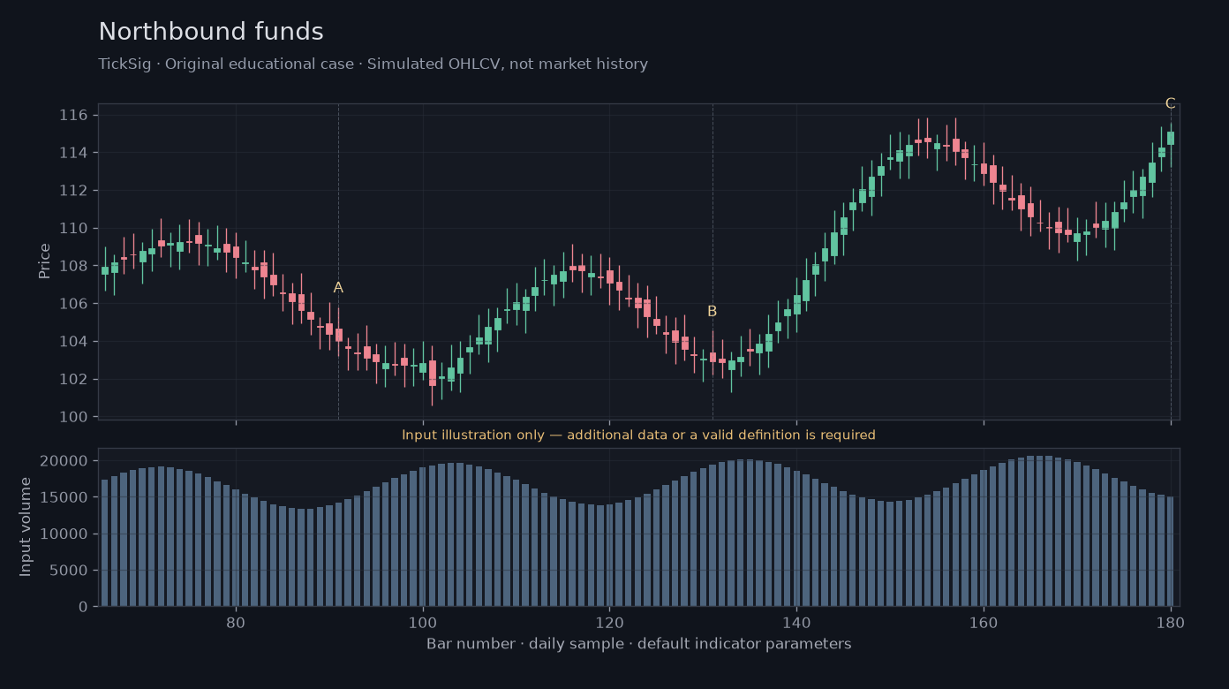Click the bar number 100 tick label on the x-axis

coord(423,621)
